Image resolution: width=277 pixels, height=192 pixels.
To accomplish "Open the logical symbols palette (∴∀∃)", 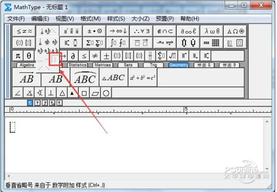I will (141, 31).
